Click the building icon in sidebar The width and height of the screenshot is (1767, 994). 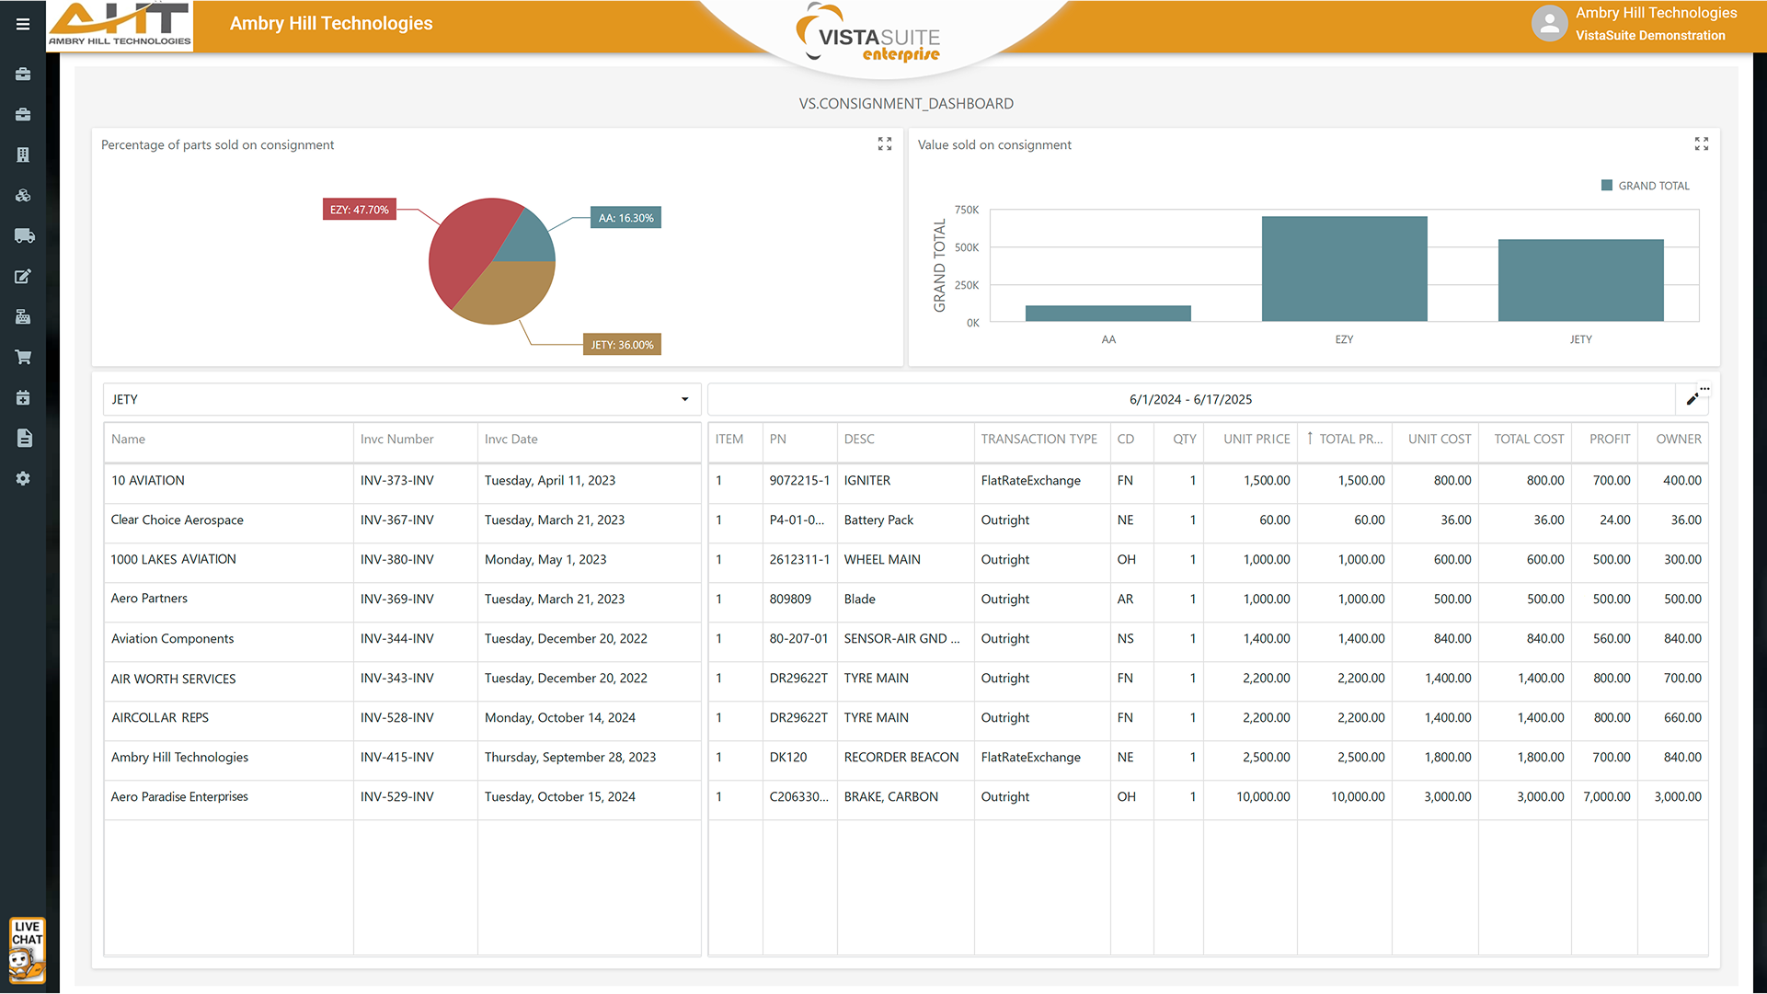(23, 154)
